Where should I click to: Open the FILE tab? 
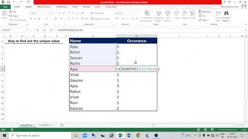tap(5, 7)
